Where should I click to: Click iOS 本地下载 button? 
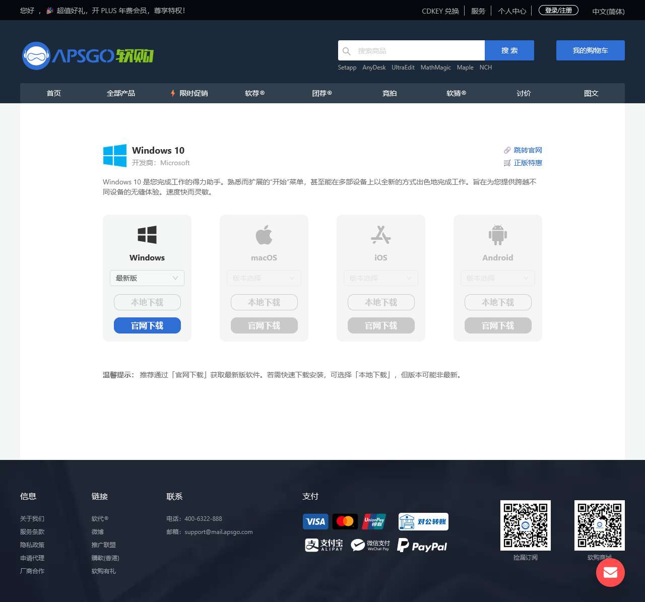pyautogui.click(x=381, y=302)
